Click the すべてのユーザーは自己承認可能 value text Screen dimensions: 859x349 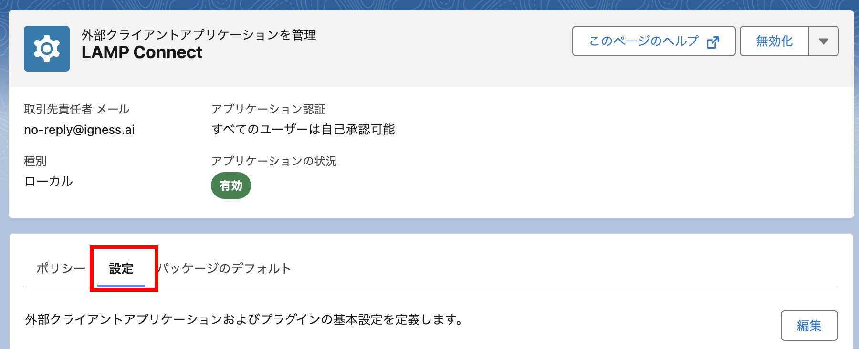[x=303, y=130]
